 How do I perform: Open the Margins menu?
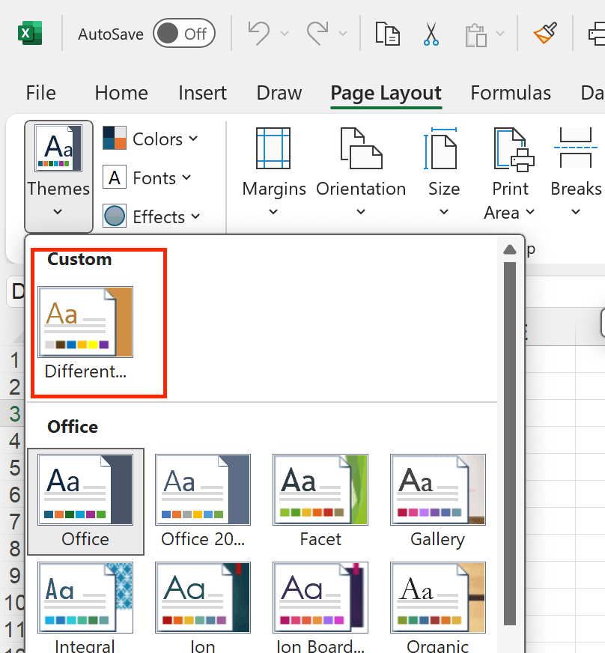pyautogui.click(x=273, y=172)
